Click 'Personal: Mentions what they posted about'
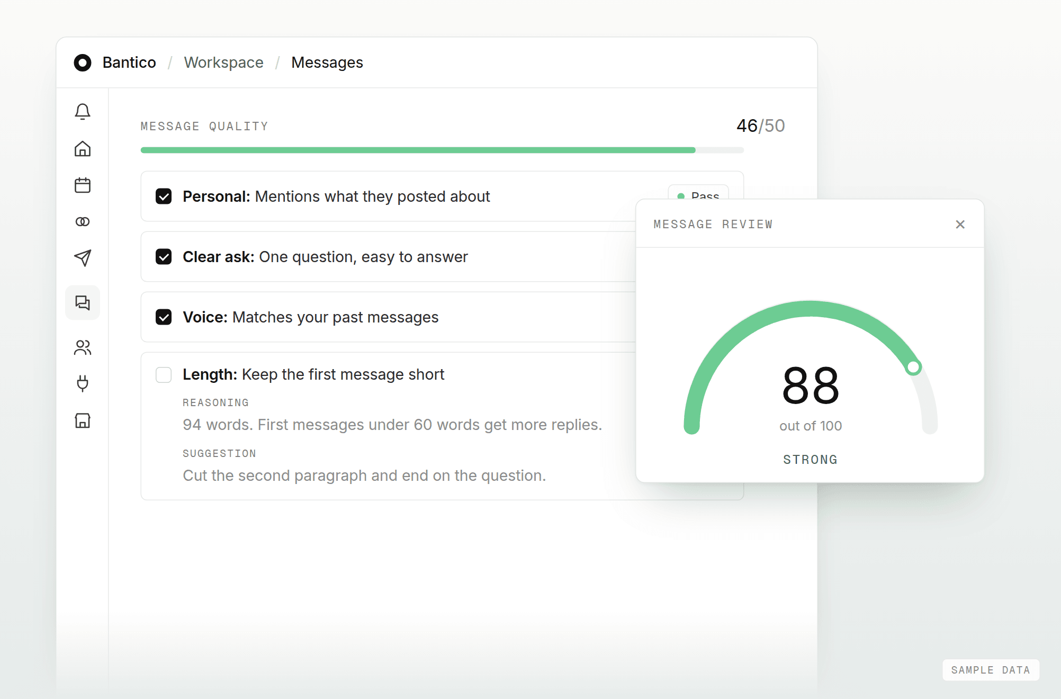 tap(336, 196)
